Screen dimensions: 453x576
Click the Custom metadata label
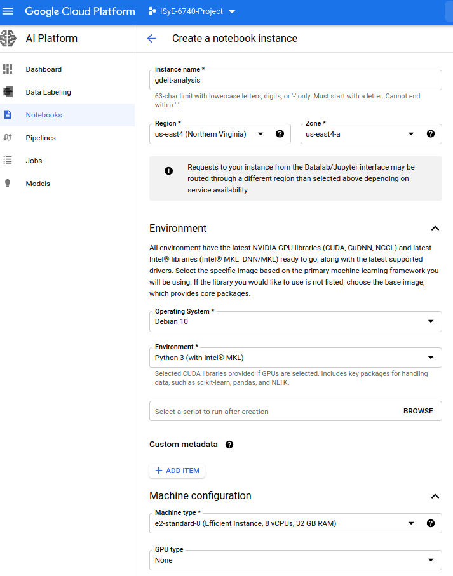184,445
